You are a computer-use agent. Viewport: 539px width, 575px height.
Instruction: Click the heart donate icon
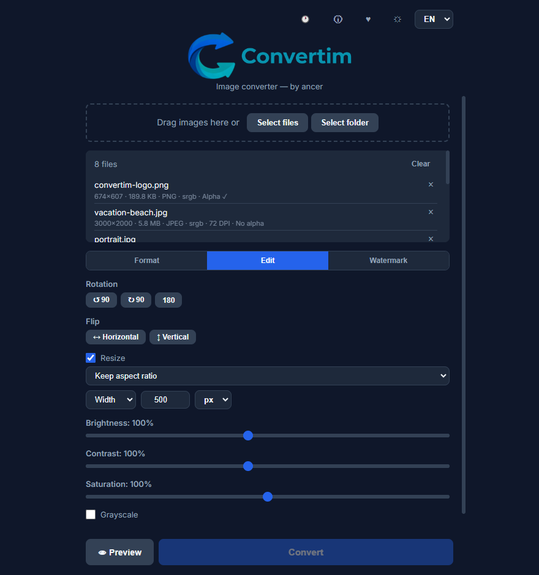pyautogui.click(x=368, y=19)
